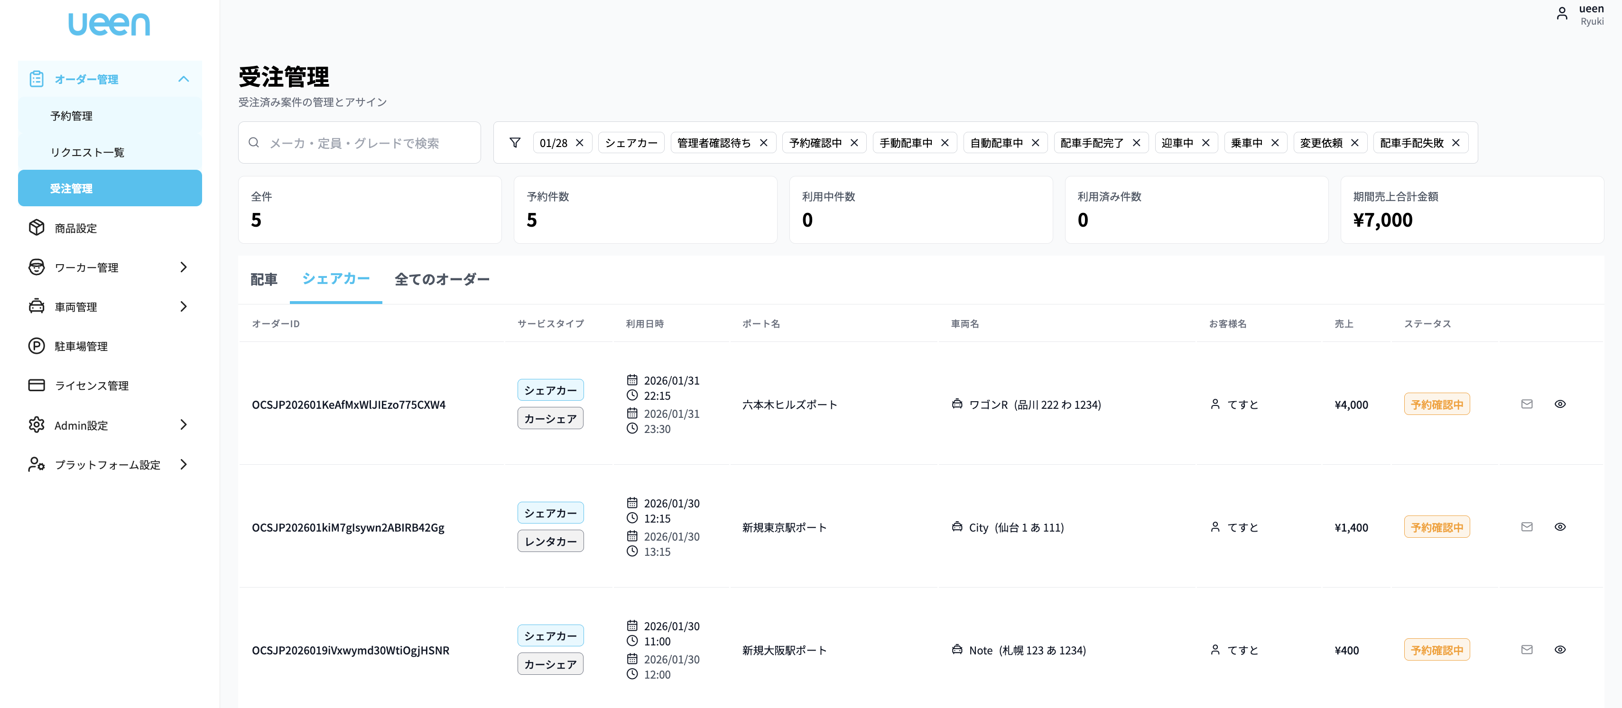Click the user profile icon at top right
This screenshot has height=708, width=1622.
pyautogui.click(x=1562, y=14)
